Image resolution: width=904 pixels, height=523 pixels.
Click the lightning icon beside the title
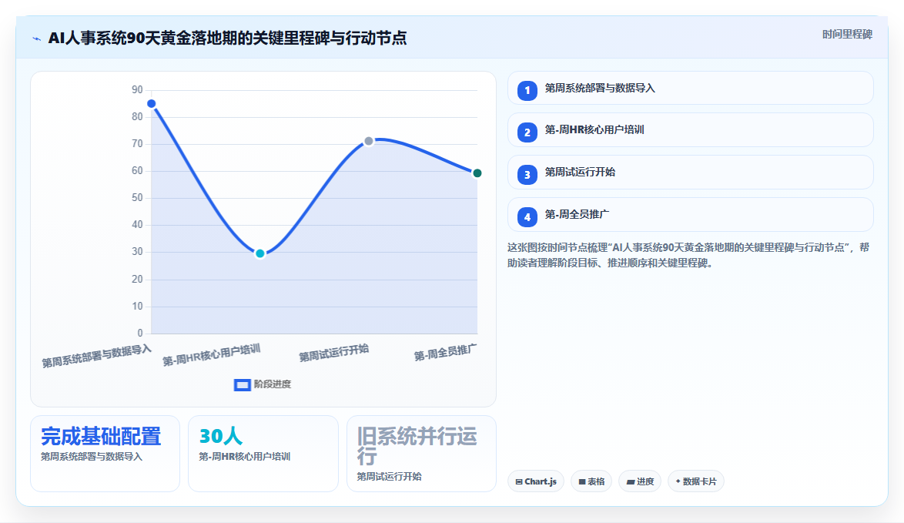click(37, 39)
